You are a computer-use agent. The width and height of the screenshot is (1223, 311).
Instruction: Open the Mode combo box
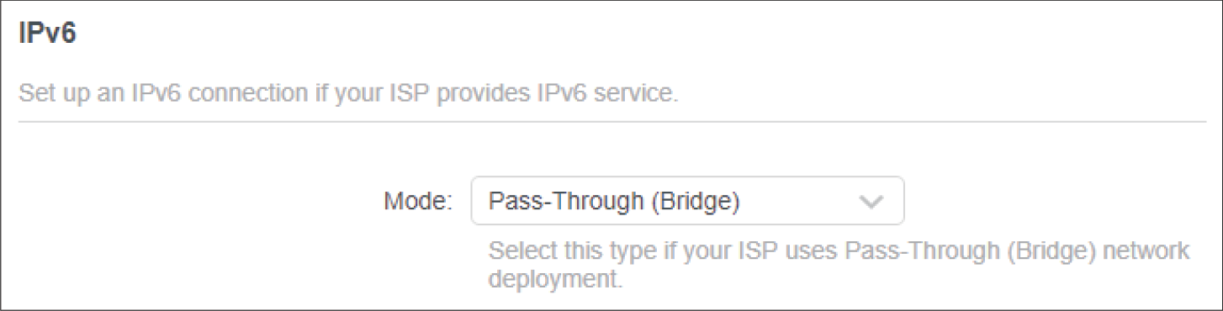pos(687,201)
